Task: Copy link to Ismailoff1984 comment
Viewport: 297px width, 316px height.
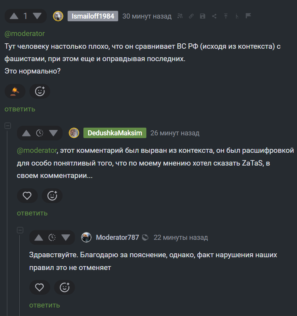Action: 191,16
